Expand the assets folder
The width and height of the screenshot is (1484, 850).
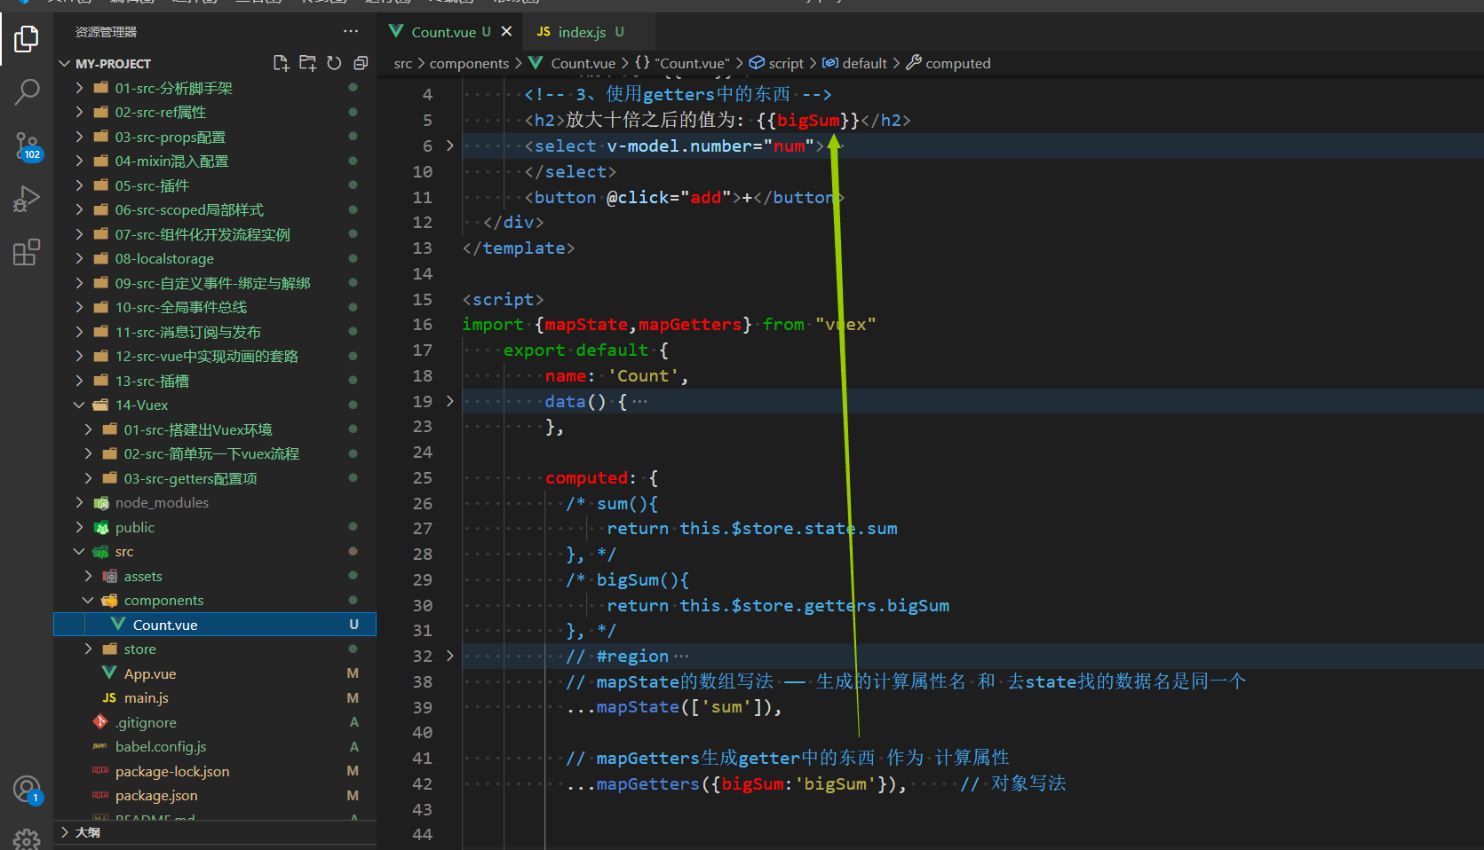click(x=215, y=576)
